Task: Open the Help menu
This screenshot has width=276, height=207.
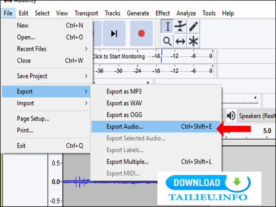Action: (x=228, y=13)
